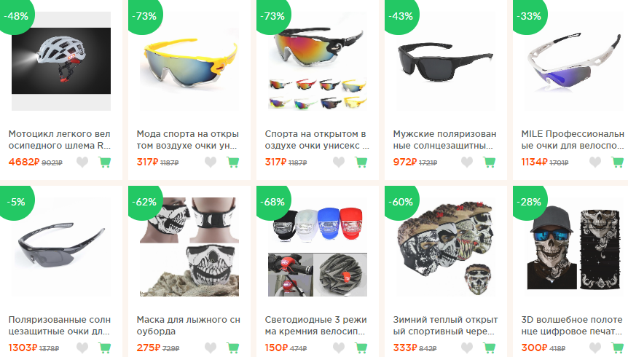Open the helmet with headlight product image
The height and width of the screenshot is (357, 628).
point(61,61)
